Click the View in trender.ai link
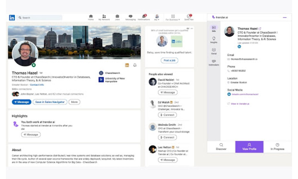The image size is (298, 179). 240,104
